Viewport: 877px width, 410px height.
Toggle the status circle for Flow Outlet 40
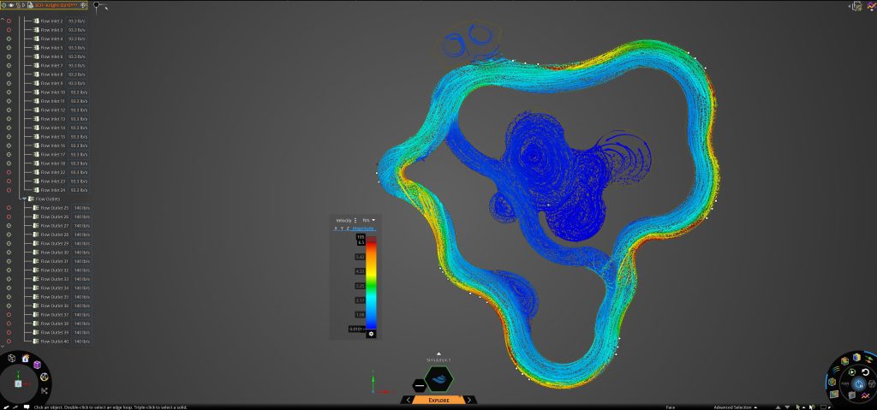point(9,342)
